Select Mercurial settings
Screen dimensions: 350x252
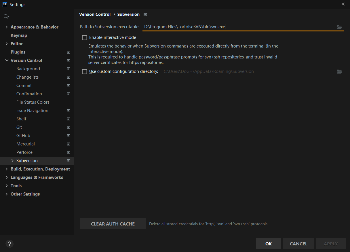tap(26, 144)
